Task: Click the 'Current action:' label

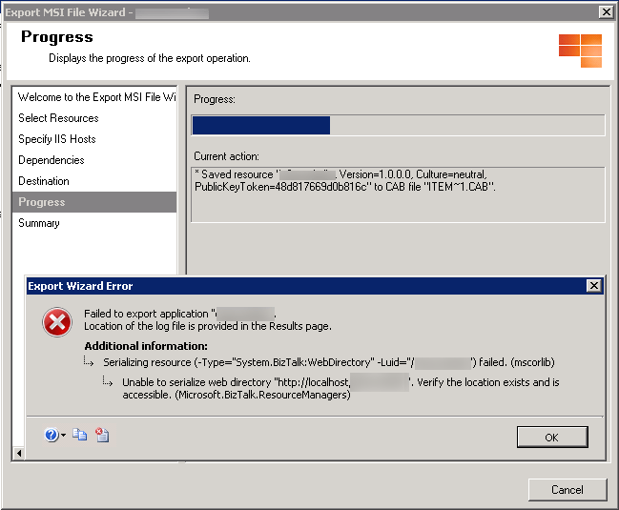Action: click(x=226, y=156)
